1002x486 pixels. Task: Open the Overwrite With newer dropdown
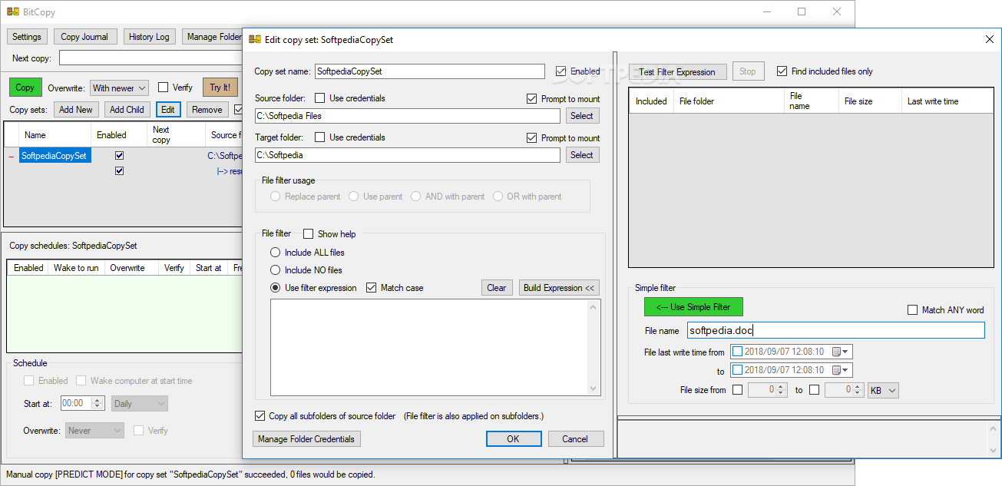pos(119,88)
